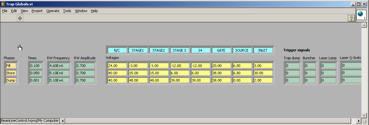Click the Fill row Laser Q-Switch value

pyautogui.click(x=352, y=65)
